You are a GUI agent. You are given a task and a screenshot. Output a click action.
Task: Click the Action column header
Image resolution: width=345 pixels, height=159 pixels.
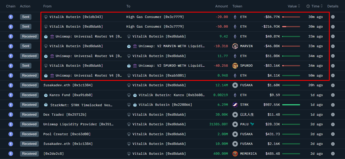(25, 6)
